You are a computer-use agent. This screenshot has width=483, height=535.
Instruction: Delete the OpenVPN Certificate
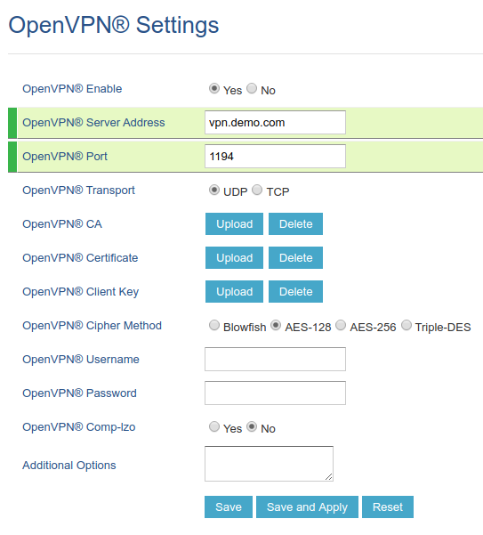tap(295, 257)
